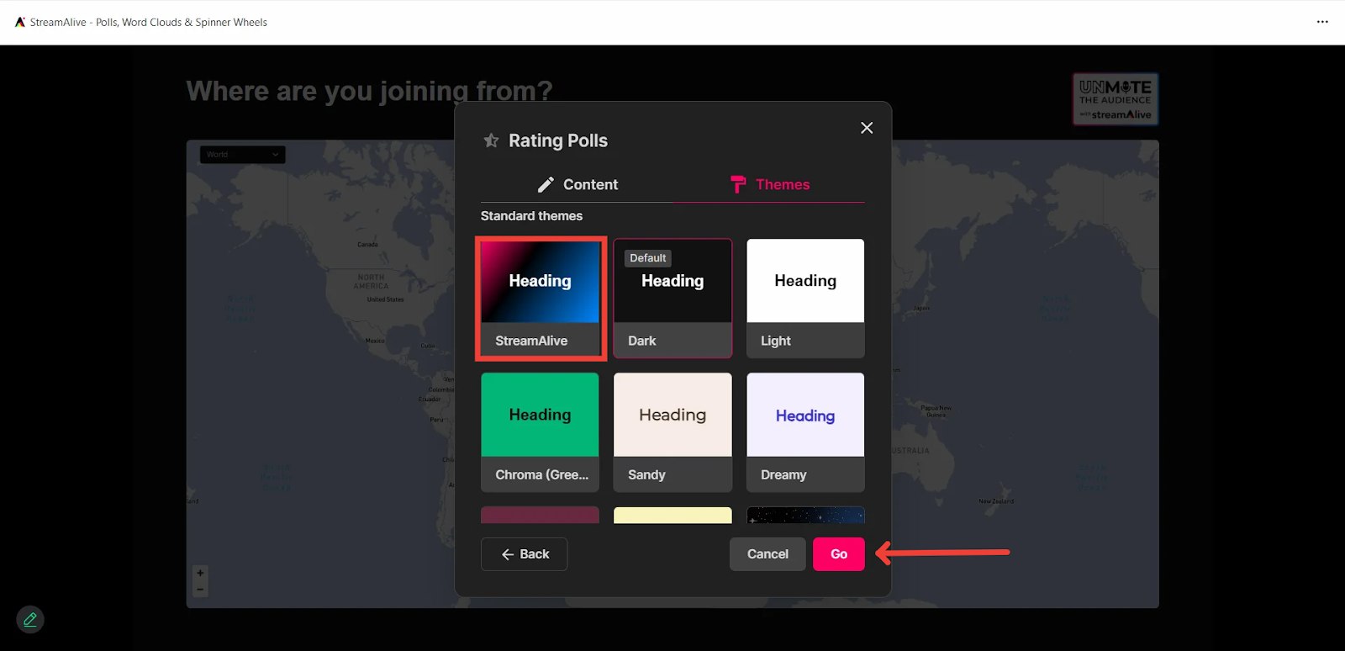Screen dimensions: 1345x651
Task: Click the 'Where are you joining from?' heading
Action: (x=370, y=91)
